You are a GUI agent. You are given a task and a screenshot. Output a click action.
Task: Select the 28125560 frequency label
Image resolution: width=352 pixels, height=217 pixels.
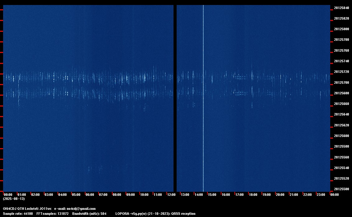(x=341, y=158)
